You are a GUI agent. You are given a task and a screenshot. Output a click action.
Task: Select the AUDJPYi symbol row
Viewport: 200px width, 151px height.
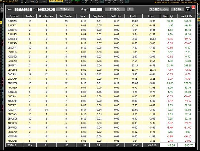pos(100,96)
